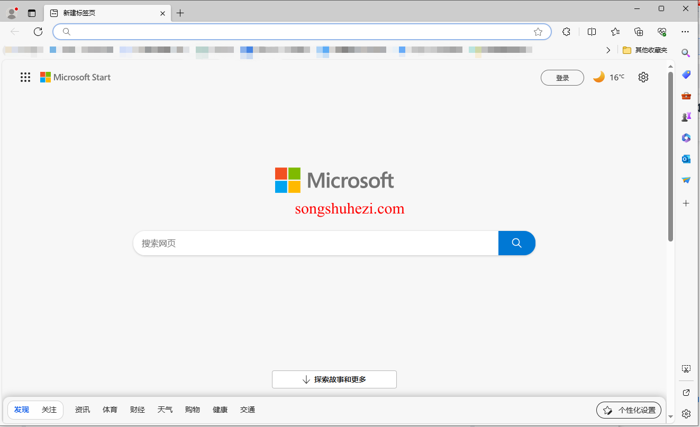Expand favorites bar overflow chevron
Image resolution: width=700 pixels, height=427 pixels.
click(x=608, y=50)
